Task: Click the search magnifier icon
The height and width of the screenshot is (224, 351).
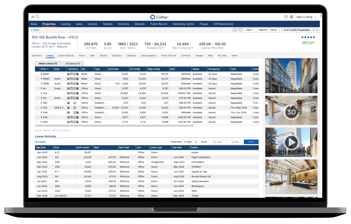Action: tap(37, 17)
